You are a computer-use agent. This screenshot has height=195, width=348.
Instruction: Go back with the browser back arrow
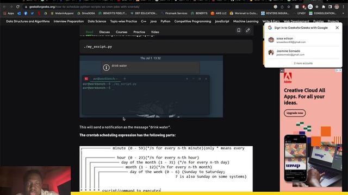click(x=4, y=7)
